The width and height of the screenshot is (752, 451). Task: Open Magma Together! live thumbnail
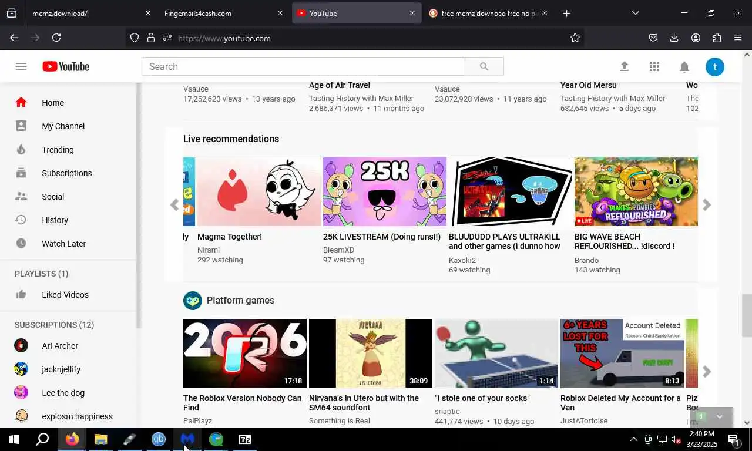(x=259, y=191)
